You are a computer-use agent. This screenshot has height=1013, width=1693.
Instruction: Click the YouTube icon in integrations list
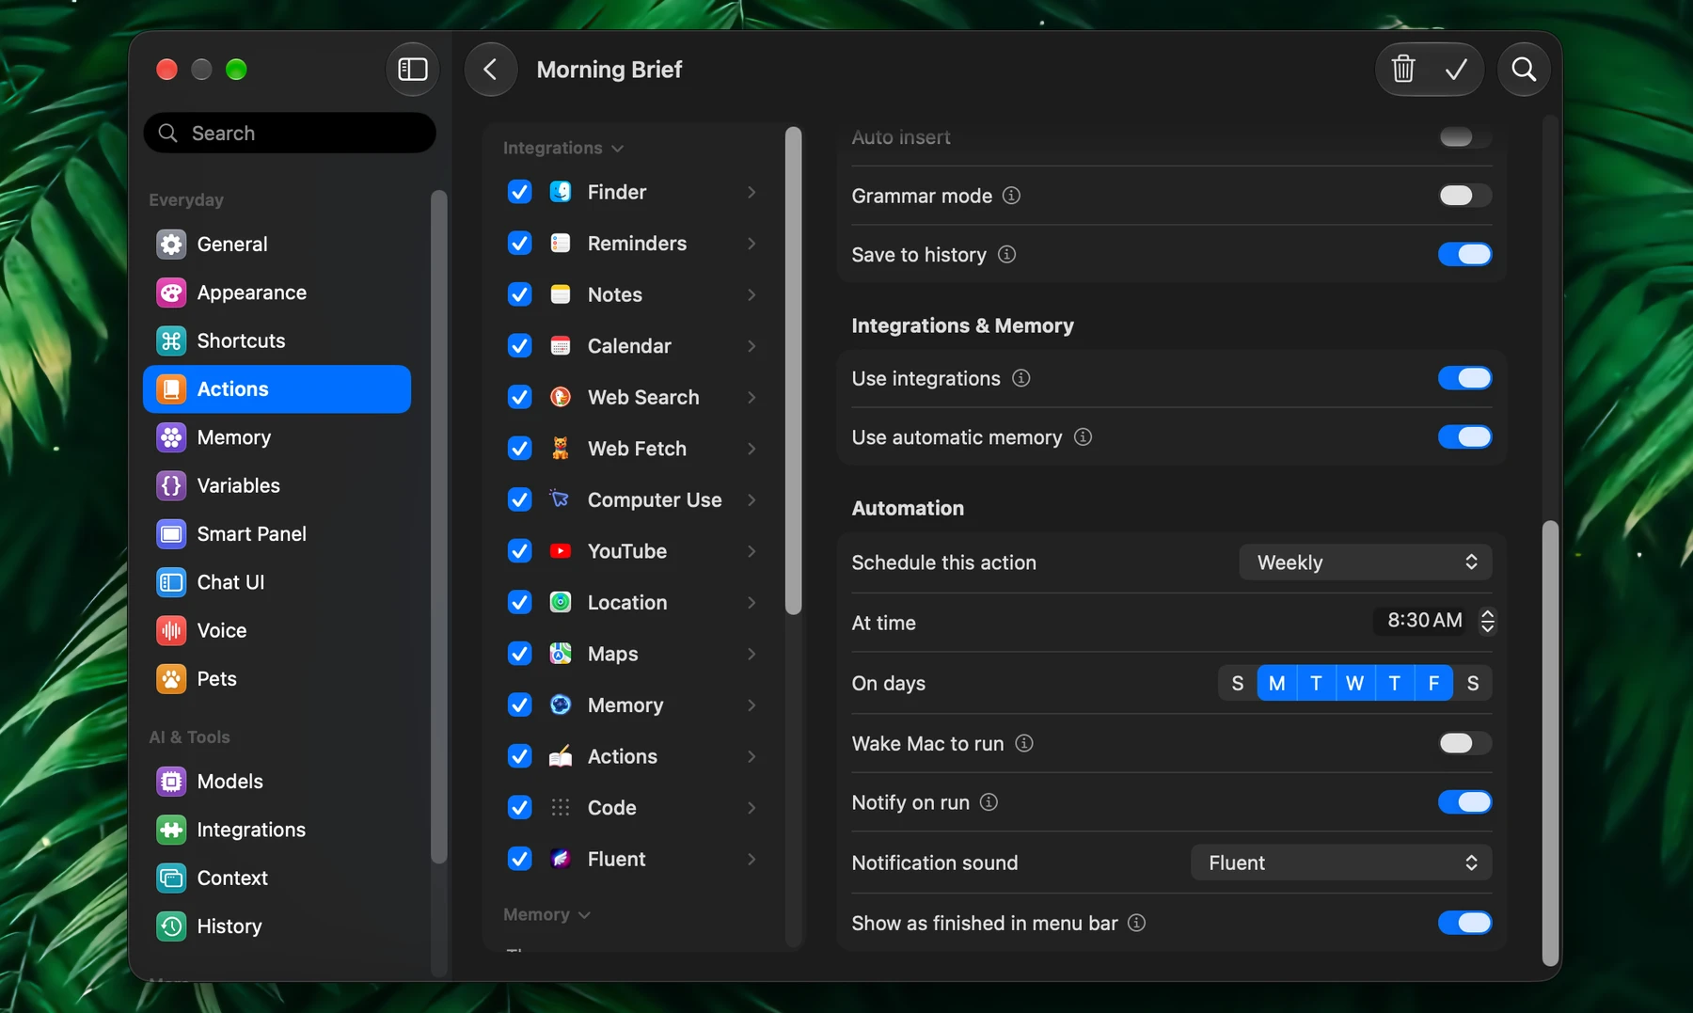click(561, 551)
